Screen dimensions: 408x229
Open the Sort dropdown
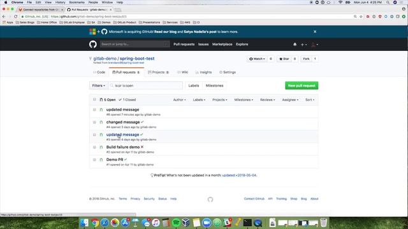[310, 100]
